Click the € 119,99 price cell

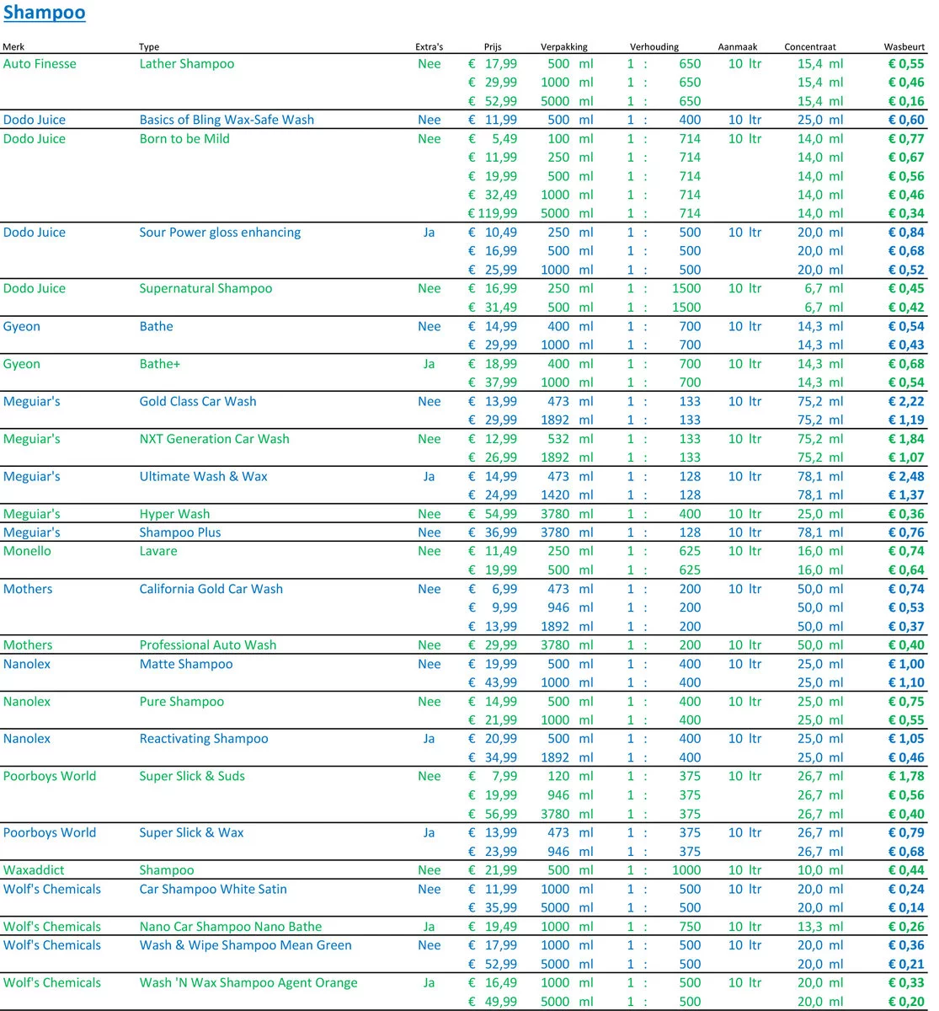[493, 214]
